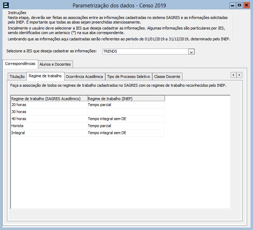Select the 20 horas row
Screen dimensions: 253x230
(x=88, y=105)
